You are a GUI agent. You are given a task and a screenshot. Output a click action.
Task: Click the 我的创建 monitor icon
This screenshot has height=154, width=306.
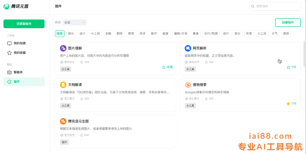tap(9, 43)
